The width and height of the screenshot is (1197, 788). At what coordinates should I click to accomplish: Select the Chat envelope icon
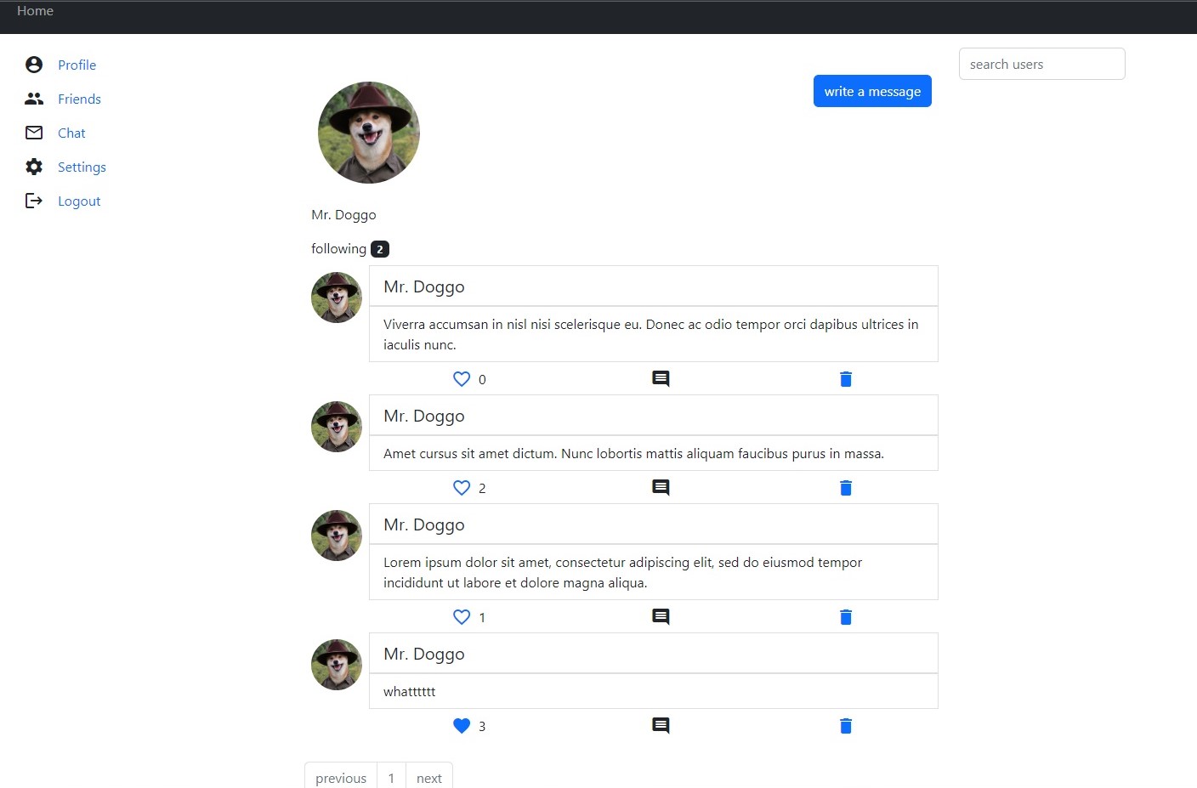click(34, 132)
